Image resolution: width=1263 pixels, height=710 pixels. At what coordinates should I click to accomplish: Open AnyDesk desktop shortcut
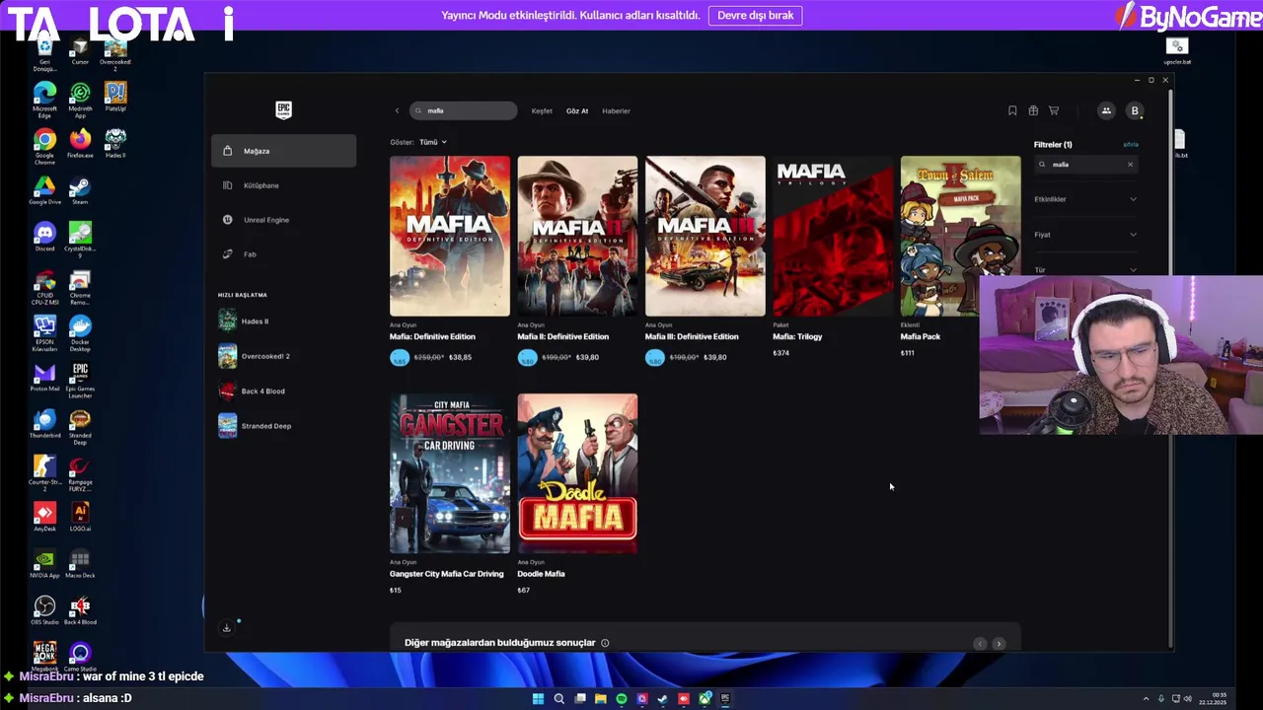pyautogui.click(x=44, y=517)
